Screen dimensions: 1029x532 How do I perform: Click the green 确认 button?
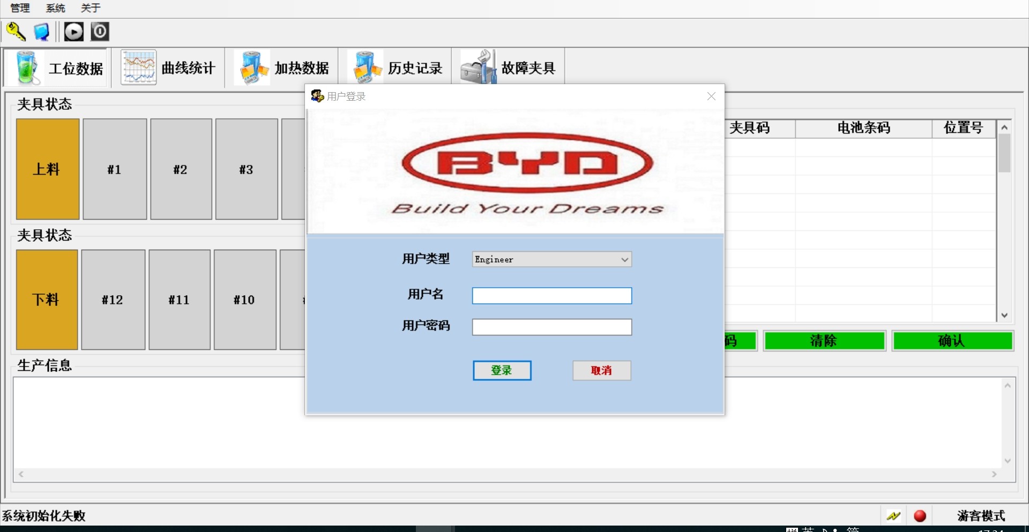(x=952, y=341)
